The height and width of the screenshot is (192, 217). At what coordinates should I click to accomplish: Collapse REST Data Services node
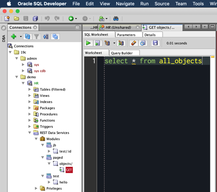click(30, 133)
